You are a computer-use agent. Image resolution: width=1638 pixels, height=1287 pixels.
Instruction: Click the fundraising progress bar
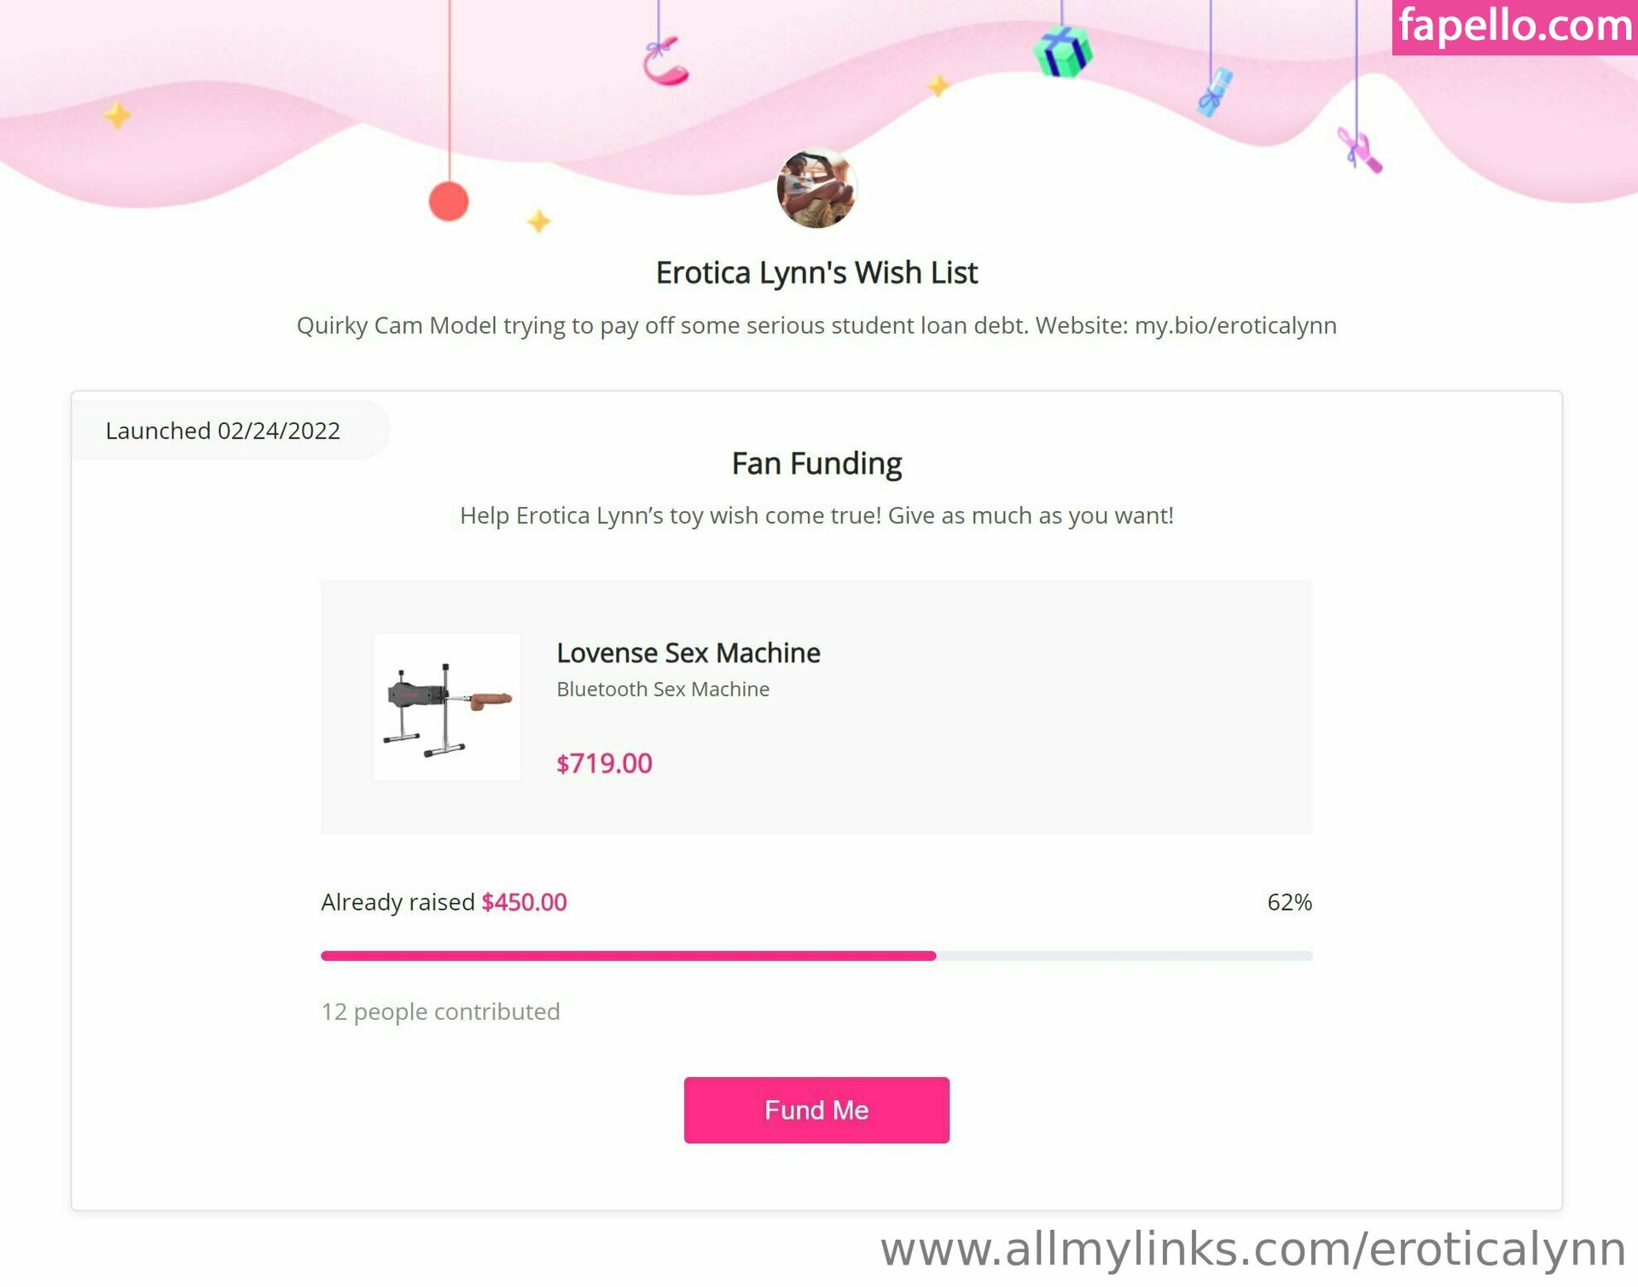click(x=816, y=956)
